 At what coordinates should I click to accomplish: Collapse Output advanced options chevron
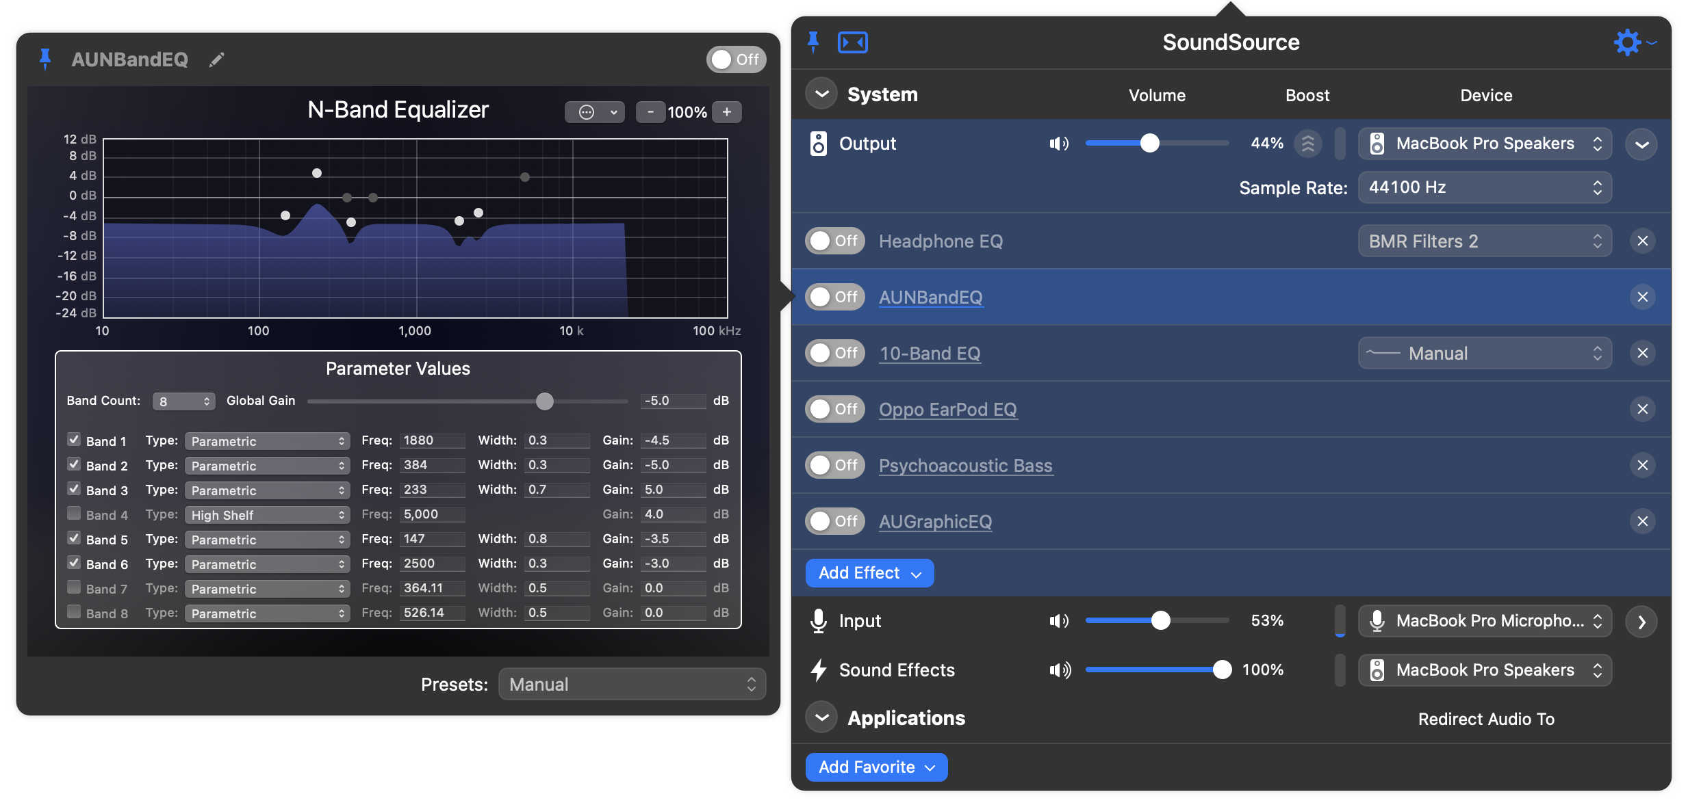(x=1641, y=144)
